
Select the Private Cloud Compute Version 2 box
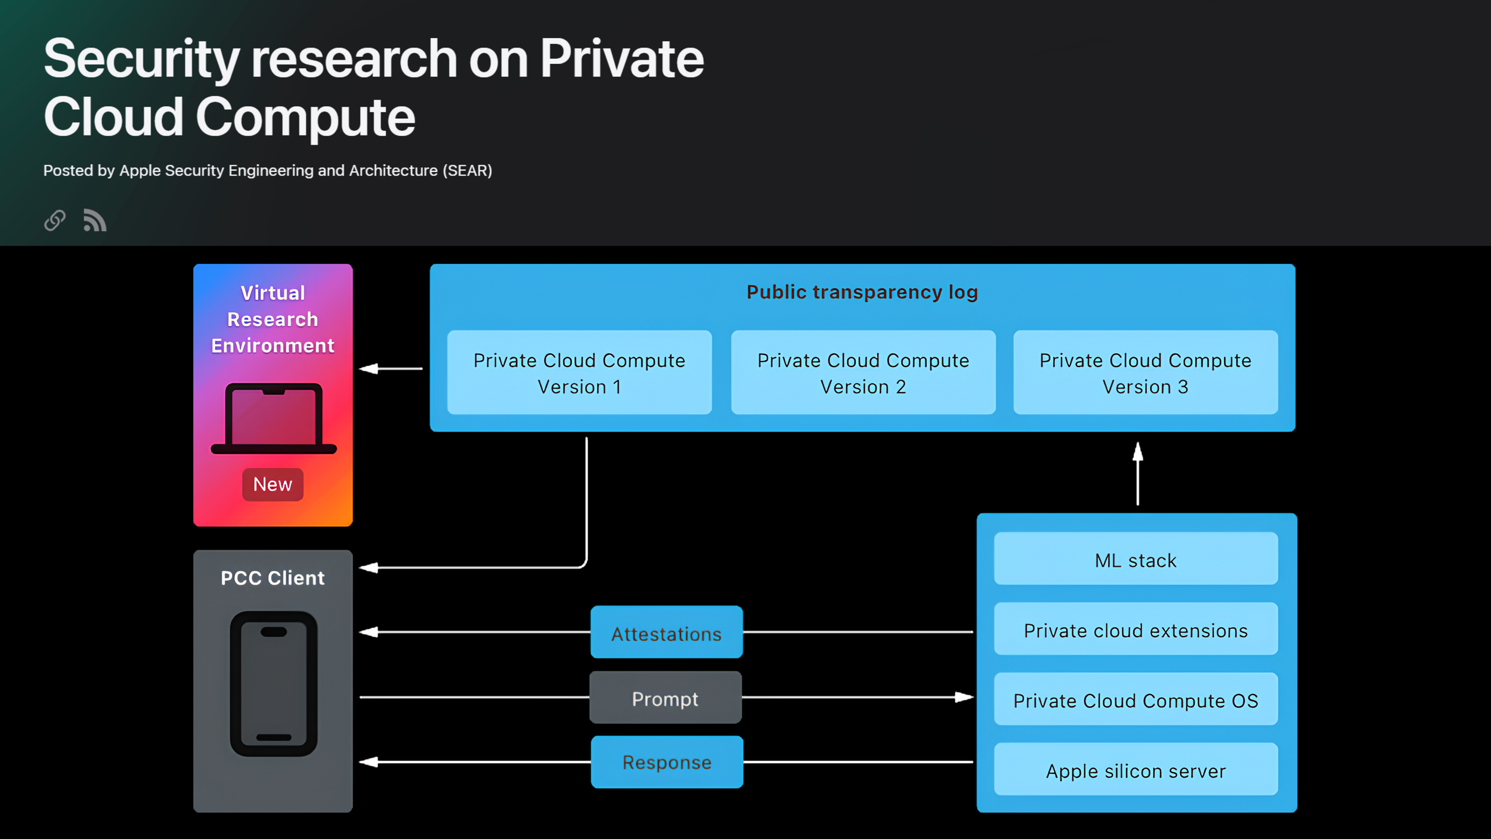click(864, 372)
